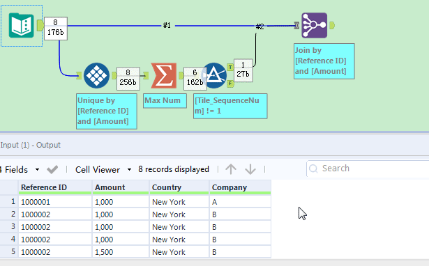Viewport: 429px width, 266px height.
Task: Click Company cell 'A' in row 1
Action: (x=240, y=202)
